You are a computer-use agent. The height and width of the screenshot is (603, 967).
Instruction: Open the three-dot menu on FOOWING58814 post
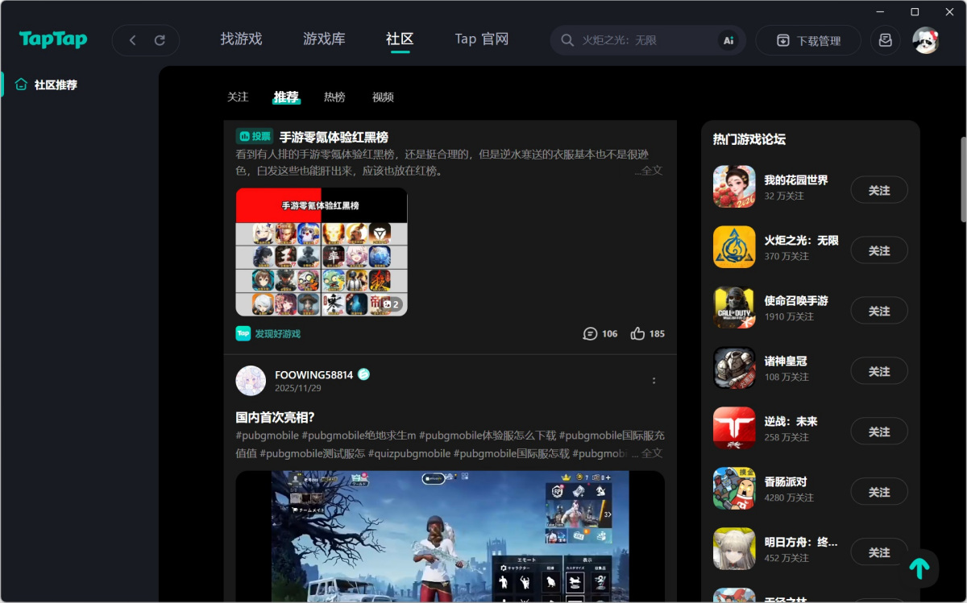tap(654, 381)
